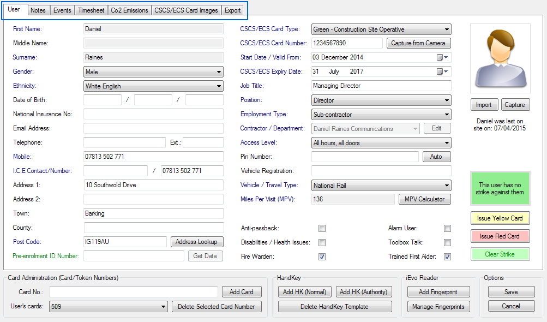
Task: Toggle the Fire Warden checkbox
Action: [322, 257]
